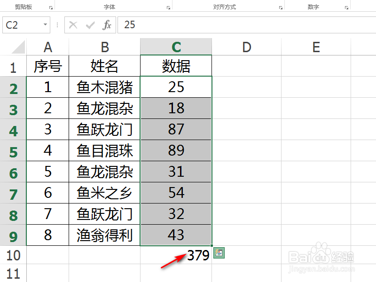Click the fill handle at selection corner

212,245
